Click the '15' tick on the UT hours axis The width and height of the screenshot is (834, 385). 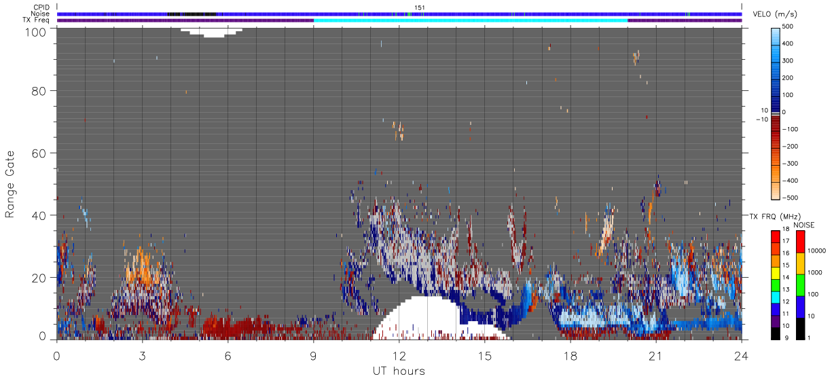tap(484, 356)
